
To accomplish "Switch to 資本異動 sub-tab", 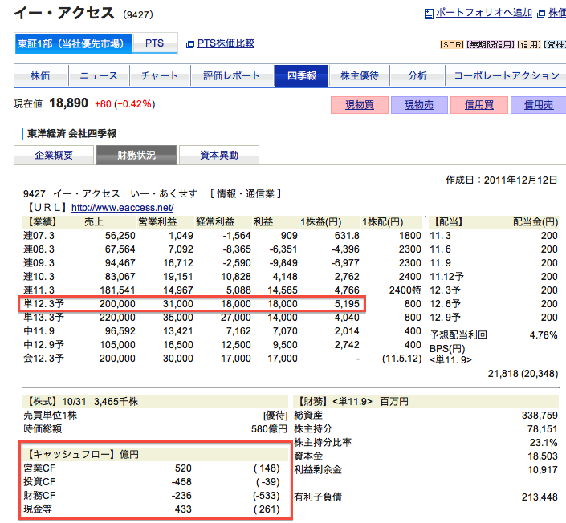I will 219,155.
